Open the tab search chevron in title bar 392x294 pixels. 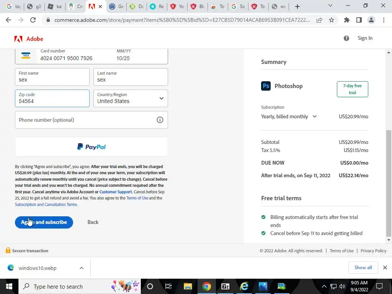click(x=330, y=6)
